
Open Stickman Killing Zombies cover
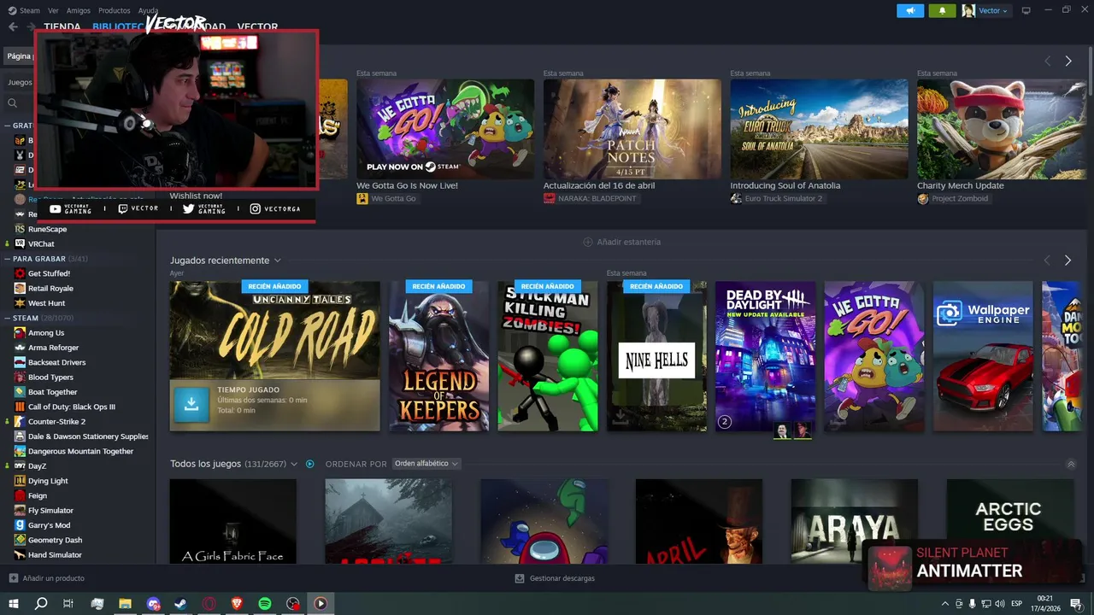548,356
